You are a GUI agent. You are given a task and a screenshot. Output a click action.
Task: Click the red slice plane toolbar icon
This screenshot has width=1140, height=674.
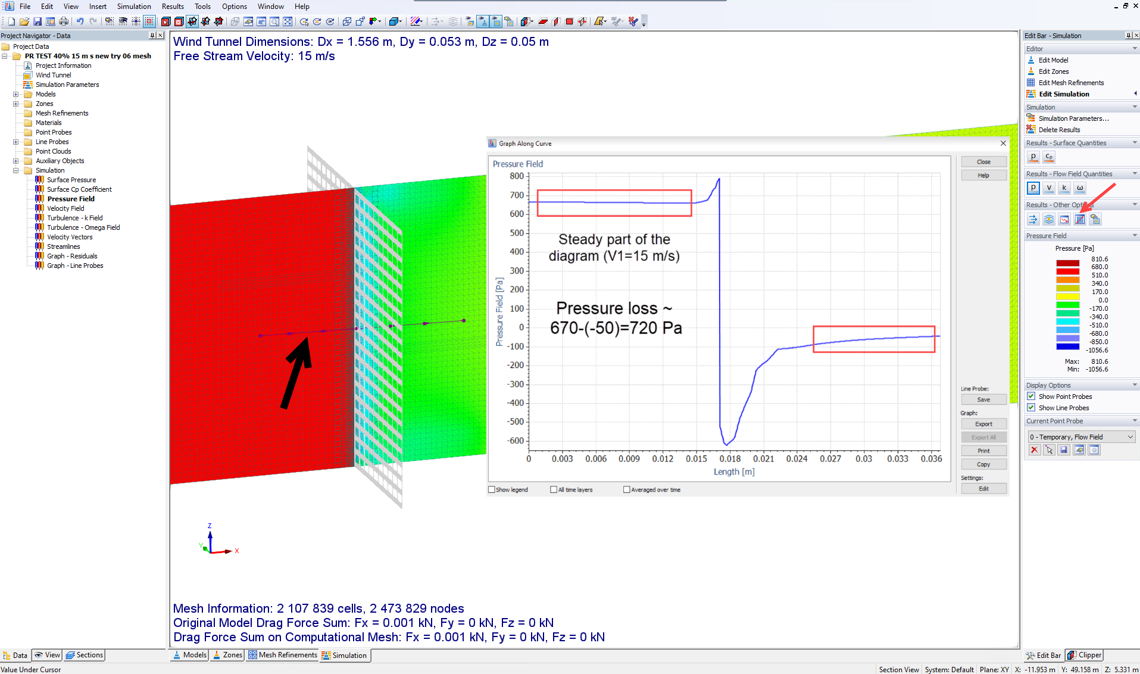click(x=543, y=21)
